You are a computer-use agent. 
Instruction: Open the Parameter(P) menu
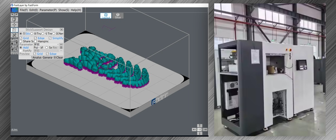click(x=48, y=10)
